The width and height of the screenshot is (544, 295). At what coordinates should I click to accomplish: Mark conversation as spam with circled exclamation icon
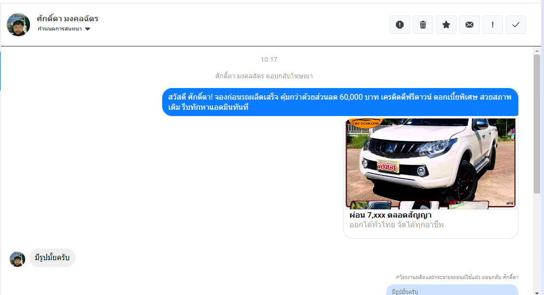400,25
